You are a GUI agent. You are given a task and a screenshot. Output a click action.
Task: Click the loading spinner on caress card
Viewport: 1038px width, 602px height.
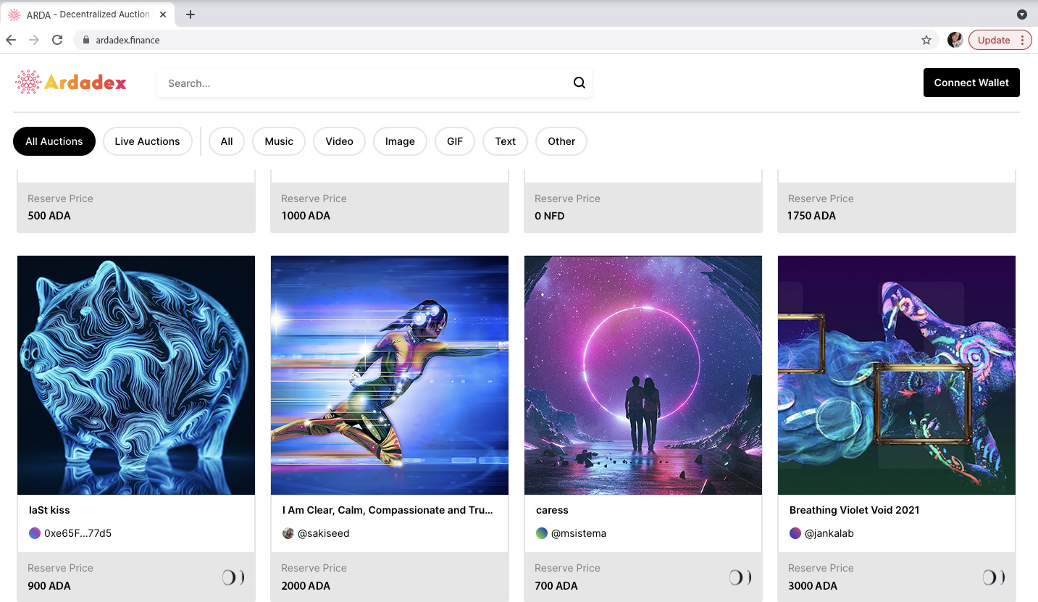click(x=740, y=577)
